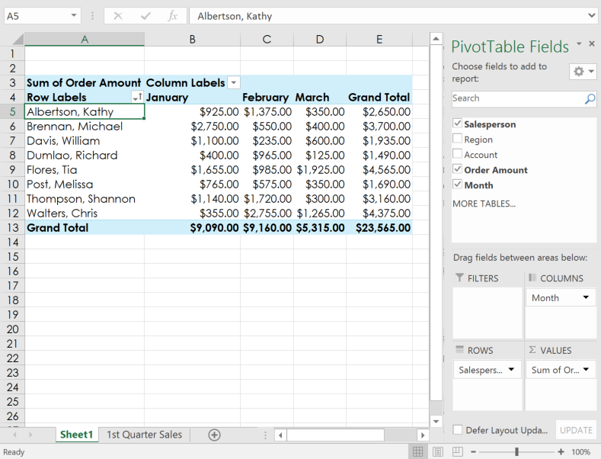This screenshot has width=601, height=459.
Task: Switch to the 1st Quarter Sales tab
Action: click(x=144, y=435)
